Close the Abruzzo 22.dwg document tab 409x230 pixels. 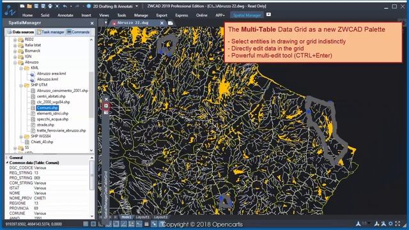pos(162,23)
